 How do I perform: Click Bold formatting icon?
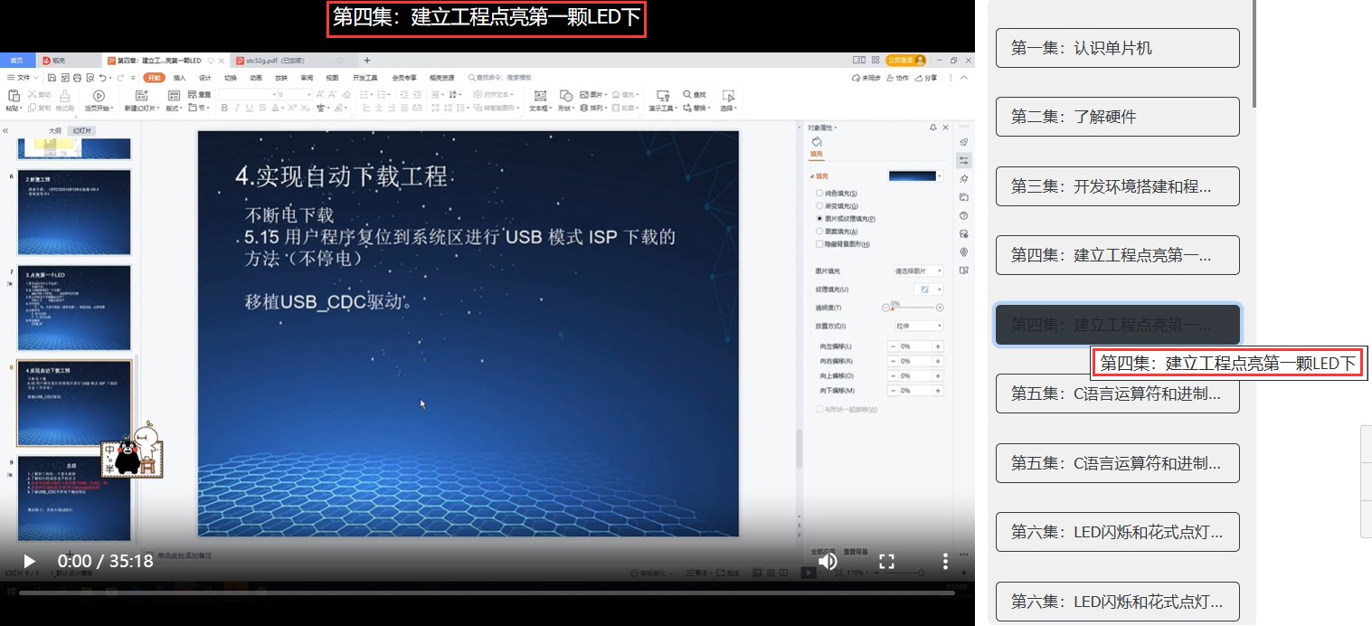pyautogui.click(x=224, y=109)
